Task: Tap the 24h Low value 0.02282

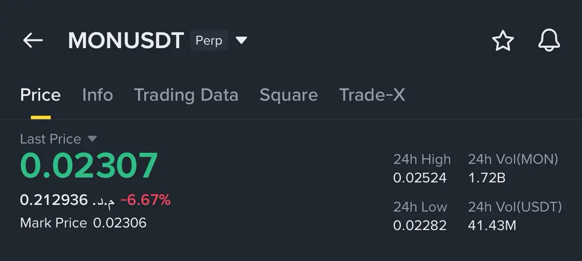Action: coord(420,226)
